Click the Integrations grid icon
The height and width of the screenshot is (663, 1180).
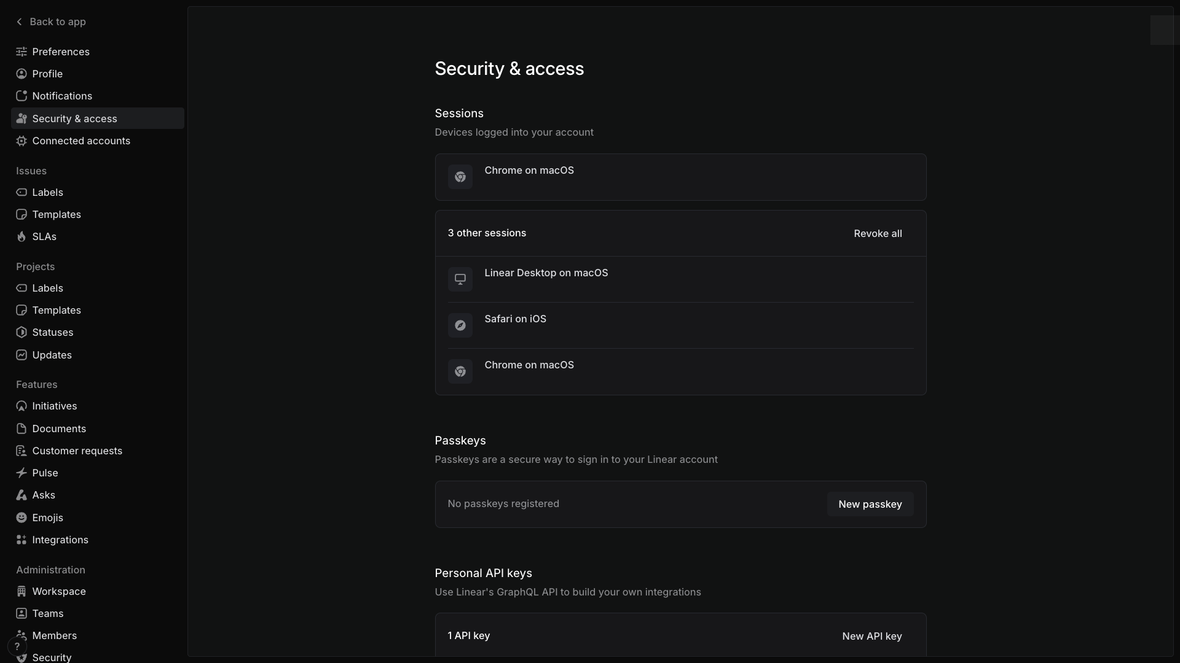pos(22,540)
